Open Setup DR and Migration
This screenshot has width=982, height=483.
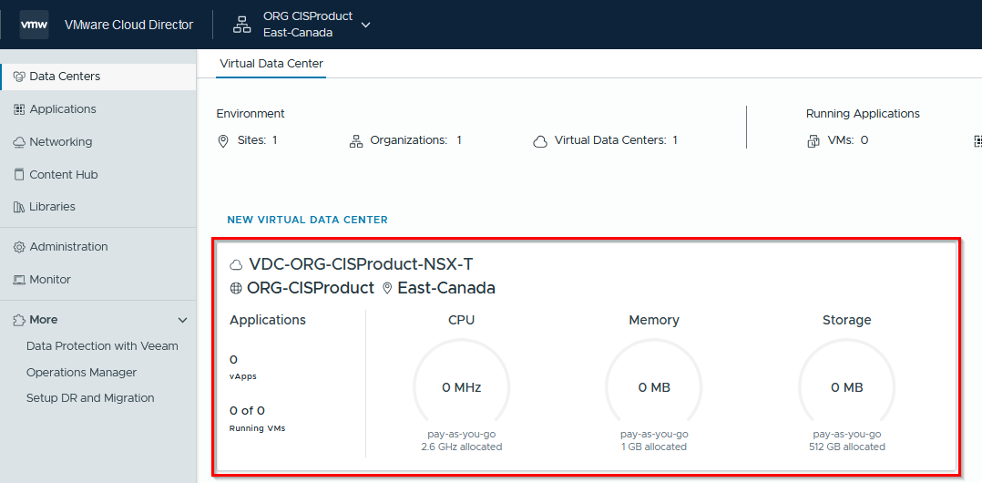pos(90,398)
